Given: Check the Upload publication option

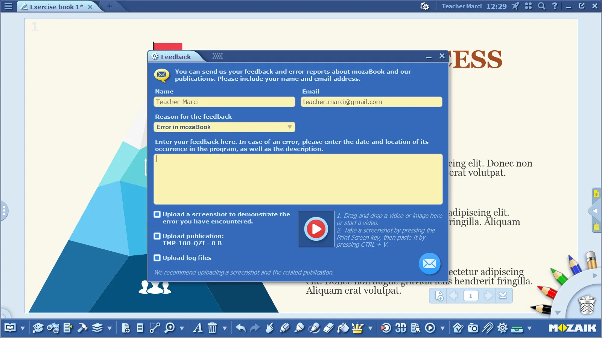Looking at the screenshot, I should (x=157, y=236).
